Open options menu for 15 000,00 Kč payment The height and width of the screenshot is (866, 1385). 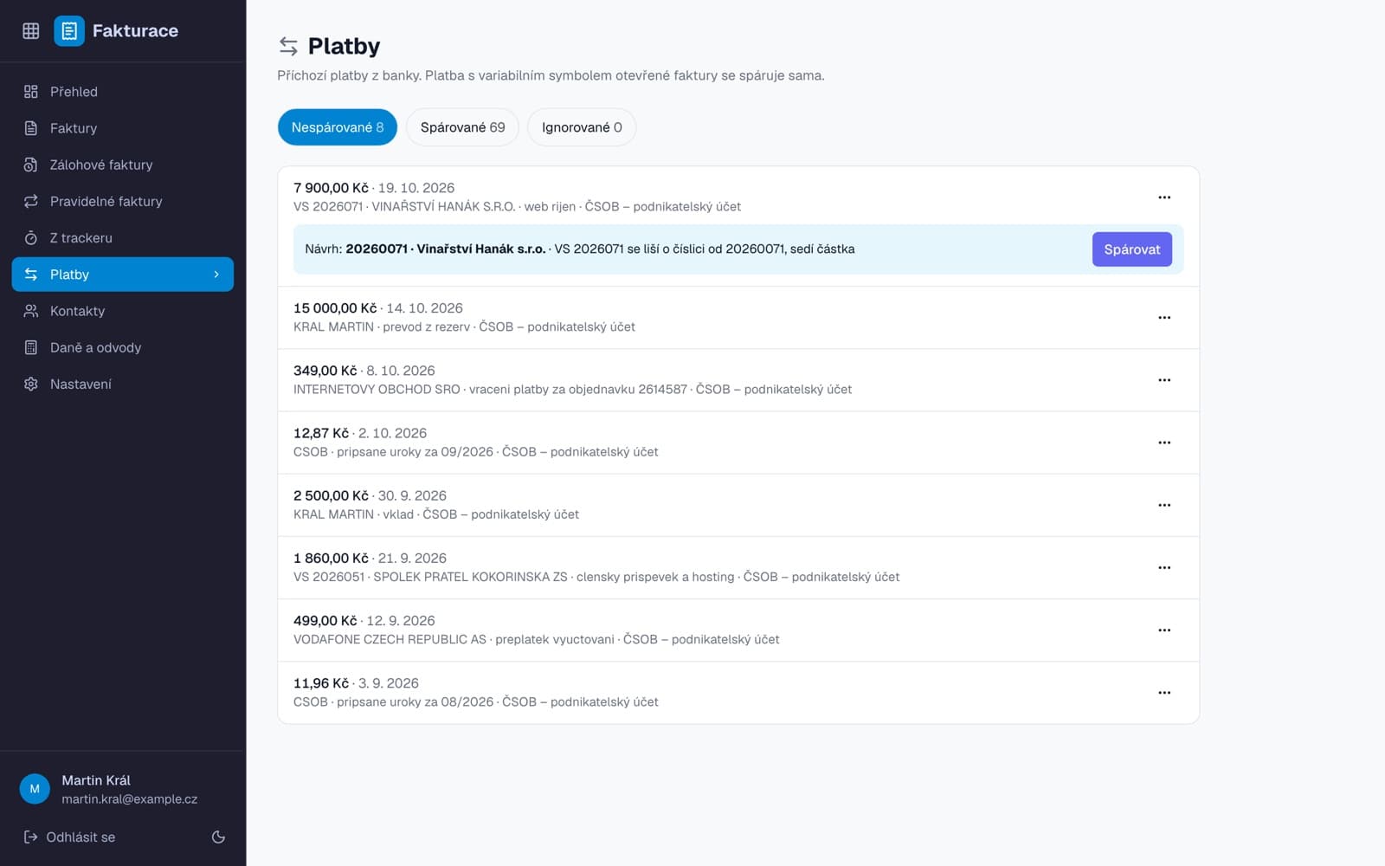pos(1164,318)
